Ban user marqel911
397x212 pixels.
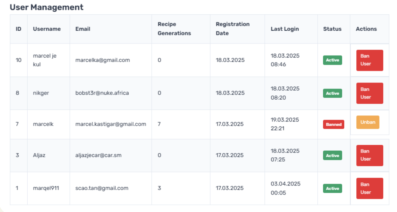coord(369,188)
